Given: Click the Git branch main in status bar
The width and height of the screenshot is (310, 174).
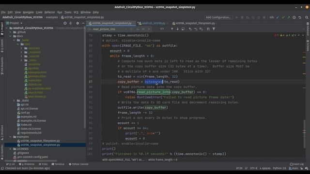Looking at the screenshot, I should (294, 168).
